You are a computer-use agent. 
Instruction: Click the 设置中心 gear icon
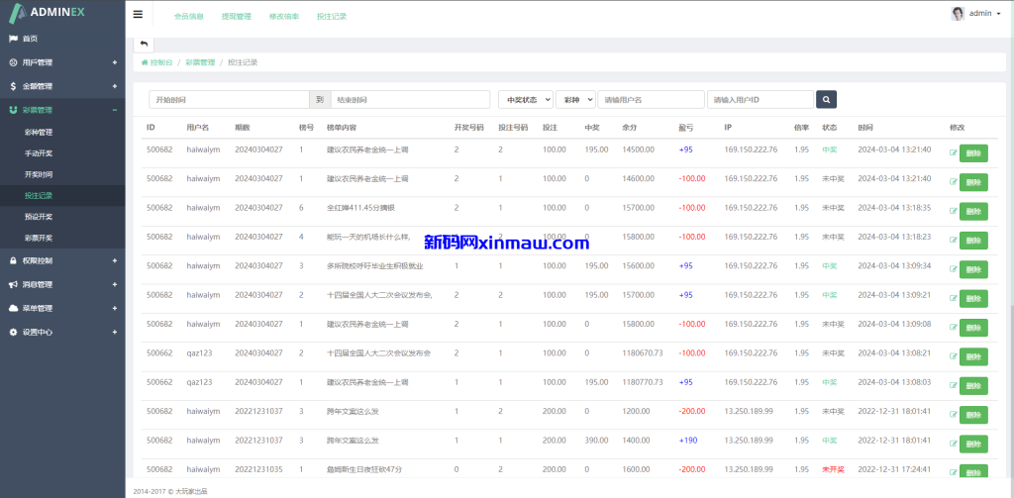(13, 332)
